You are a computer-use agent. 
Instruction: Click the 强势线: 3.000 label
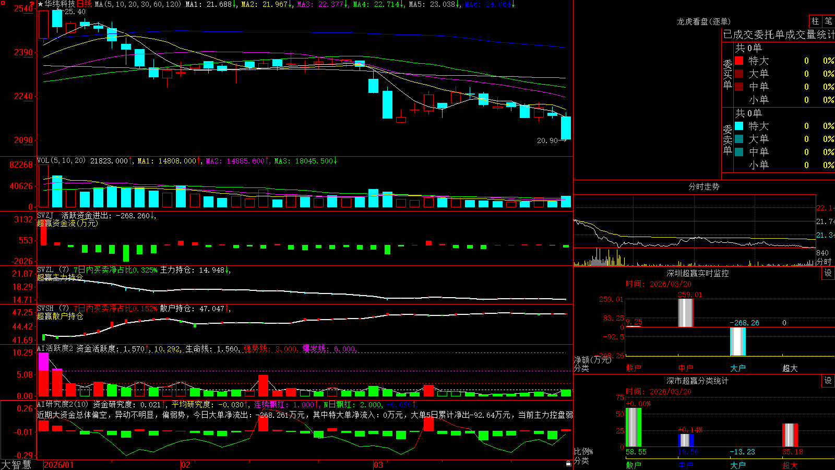click(x=270, y=348)
